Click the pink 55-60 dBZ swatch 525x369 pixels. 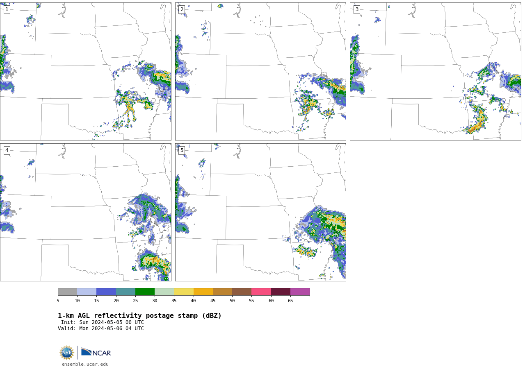tap(261, 292)
